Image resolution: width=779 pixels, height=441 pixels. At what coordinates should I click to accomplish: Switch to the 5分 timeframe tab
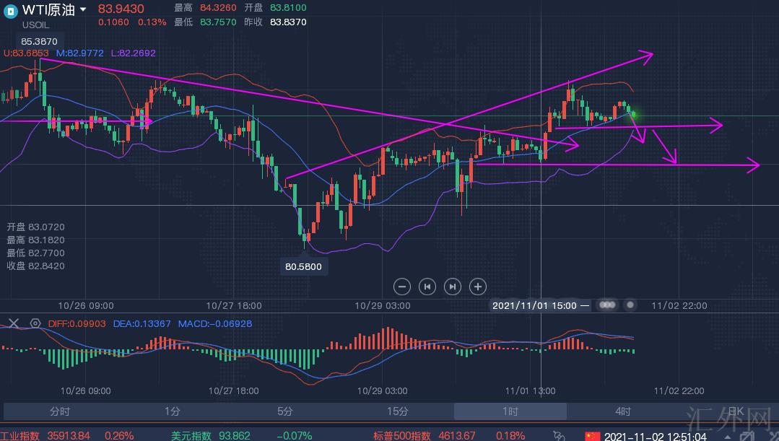(x=285, y=411)
